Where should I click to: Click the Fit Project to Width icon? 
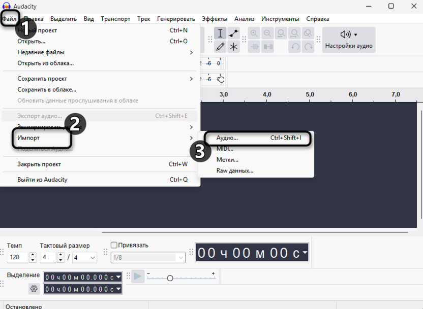click(x=294, y=33)
